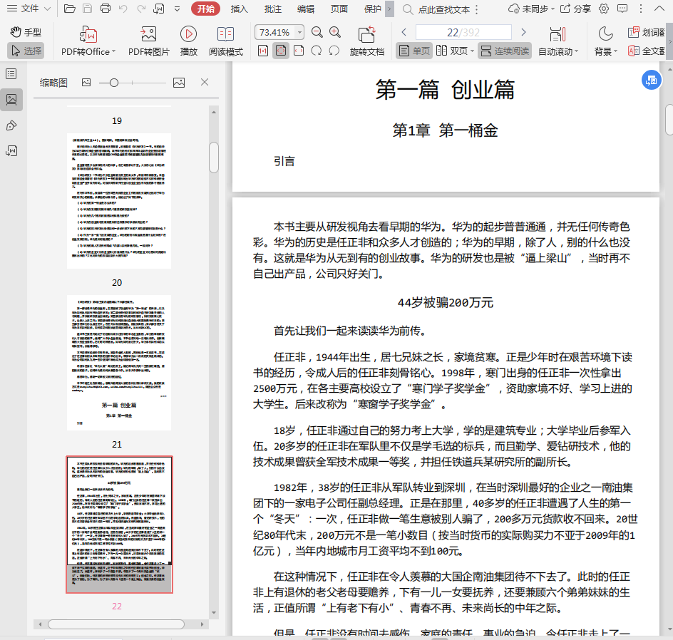Screen dimensions: 673x640
Task: Toggle the thumbnail sidebar panel icon
Action: pos(11,100)
